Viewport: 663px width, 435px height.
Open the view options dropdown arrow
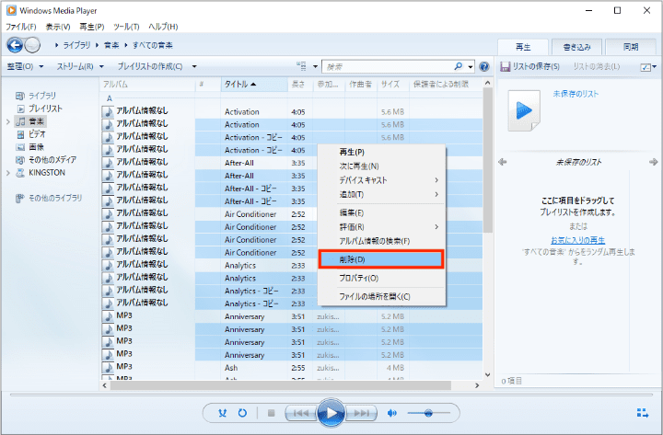coord(315,67)
